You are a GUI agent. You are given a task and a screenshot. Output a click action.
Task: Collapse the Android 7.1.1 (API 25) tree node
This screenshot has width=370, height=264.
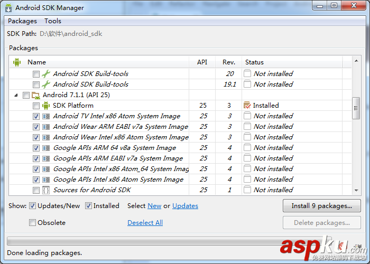pos(16,95)
